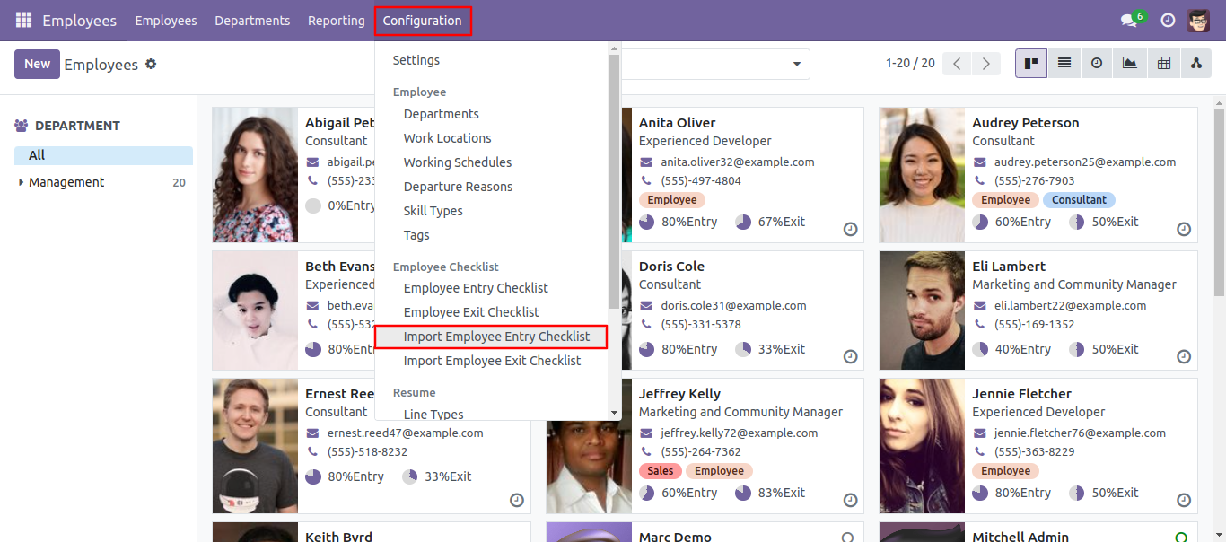Viewport: 1226px width, 542px height.
Task: Click anita.oliver32@example.com email text
Action: pos(738,162)
